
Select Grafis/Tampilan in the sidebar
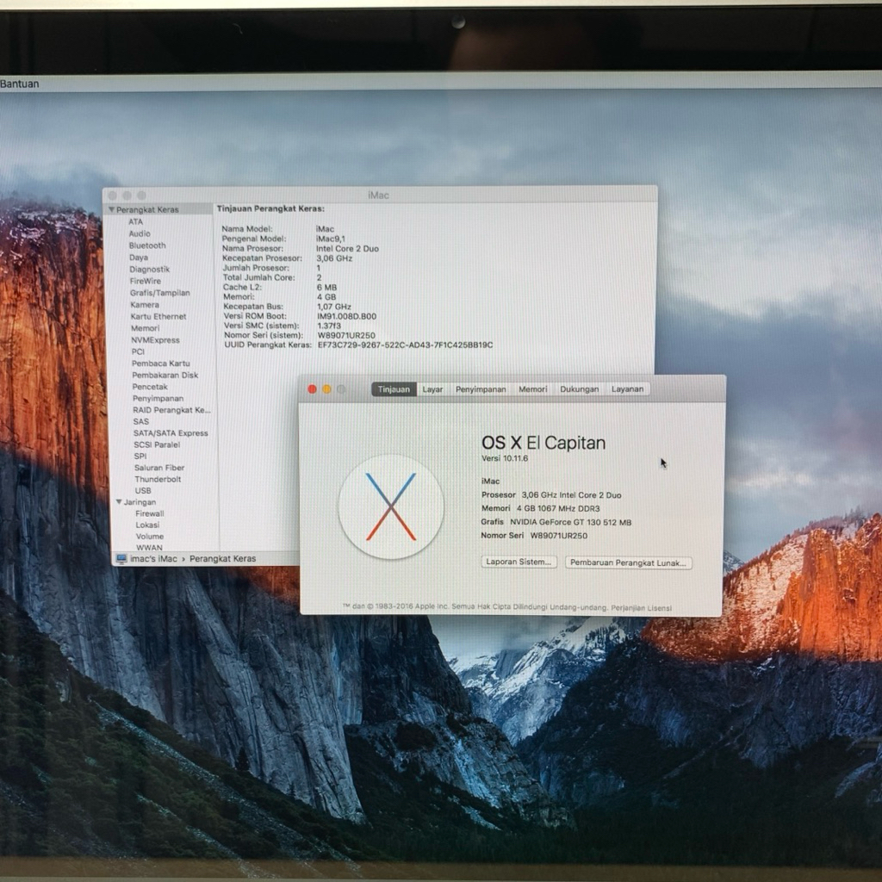pyautogui.click(x=160, y=293)
